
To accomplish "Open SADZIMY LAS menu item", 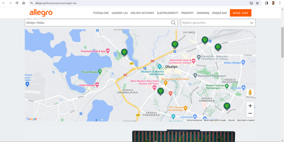I will click(x=120, y=13).
